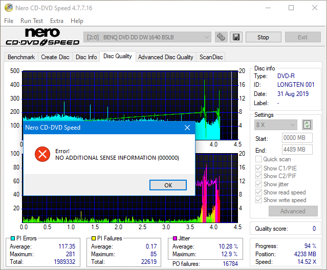Click the yellow PI Failures legend swatch
Screen dimensions: 327x270
pyautogui.click(x=94, y=238)
